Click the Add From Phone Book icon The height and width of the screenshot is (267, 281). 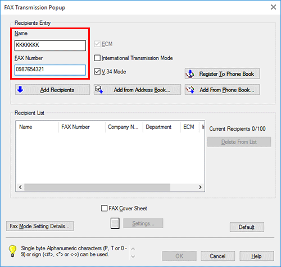pos(190,90)
